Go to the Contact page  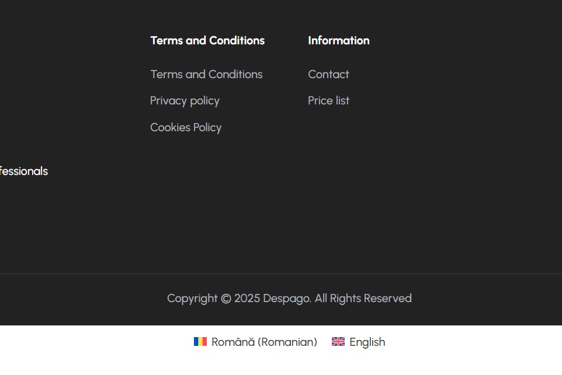coord(328,74)
